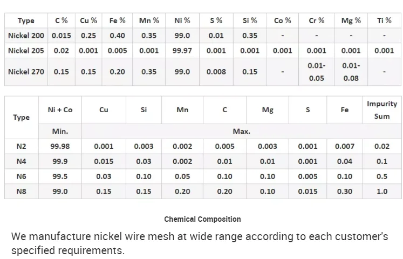
Task: Click the Mn % column header
Action: coord(149,21)
